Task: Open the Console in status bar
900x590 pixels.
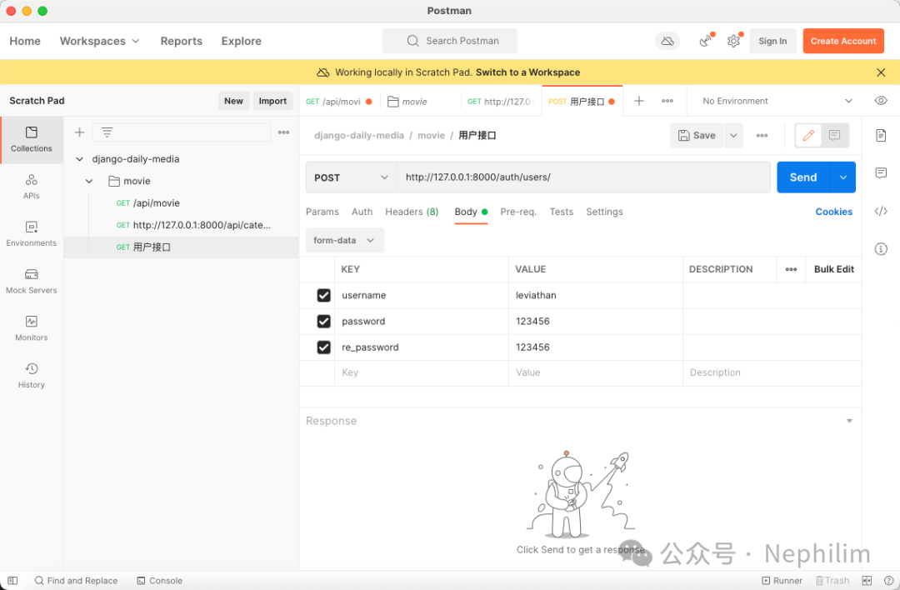Action: (159, 581)
